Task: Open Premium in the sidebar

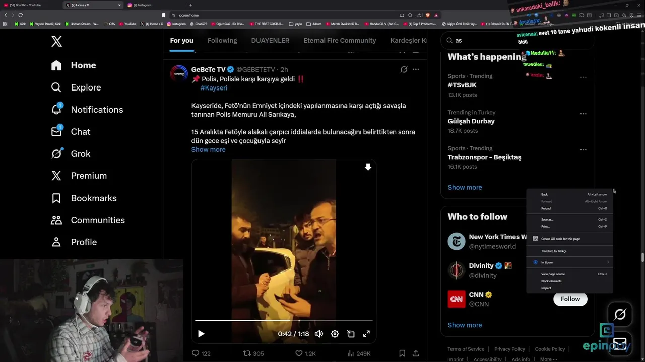Action: pyautogui.click(x=79, y=176)
